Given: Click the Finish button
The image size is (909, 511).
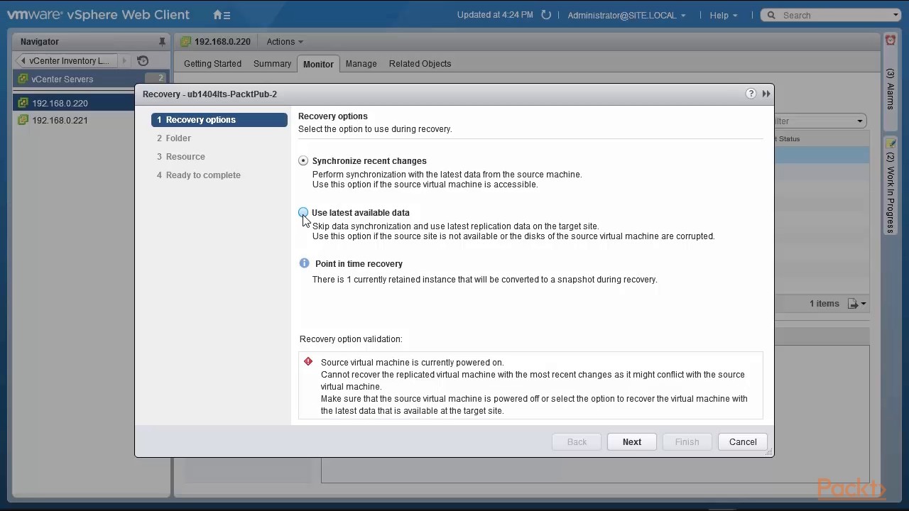Looking at the screenshot, I should 687,442.
